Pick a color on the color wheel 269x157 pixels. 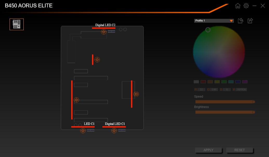(x=219, y=52)
